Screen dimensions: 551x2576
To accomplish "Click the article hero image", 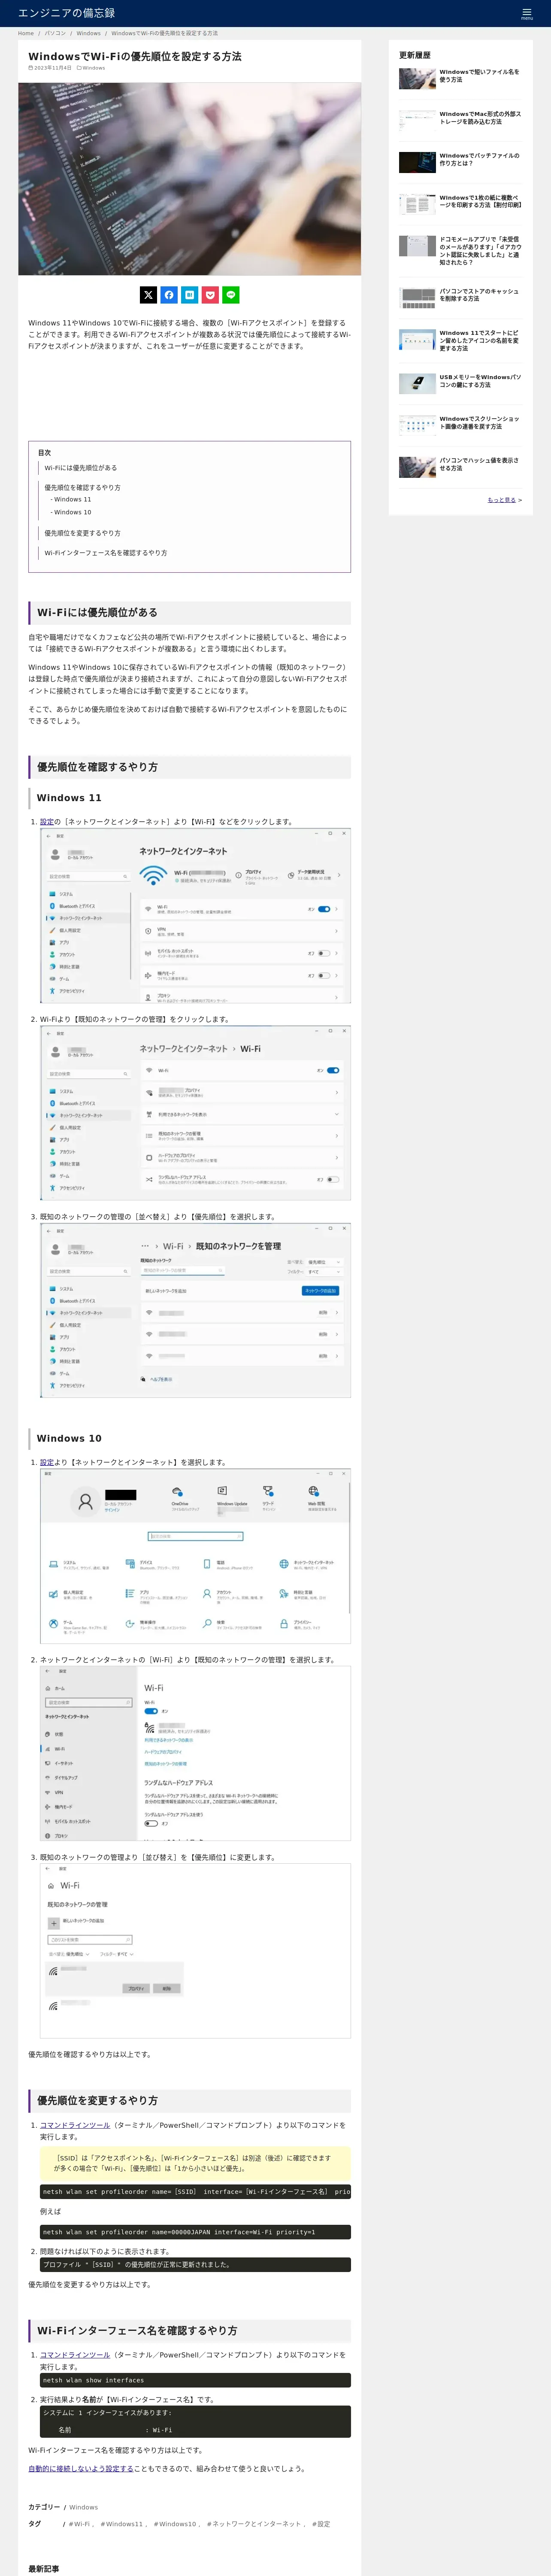I will click(189, 179).
